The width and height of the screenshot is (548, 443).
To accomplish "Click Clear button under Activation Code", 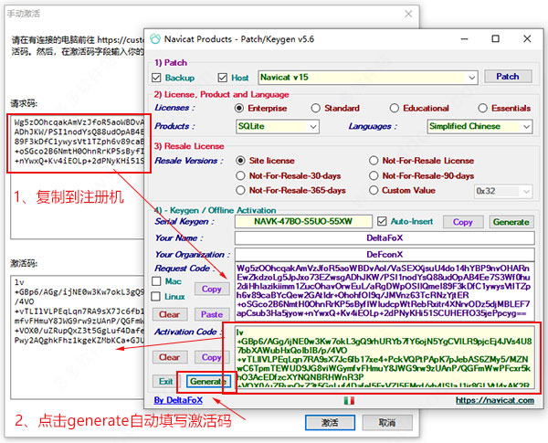I will coord(170,357).
